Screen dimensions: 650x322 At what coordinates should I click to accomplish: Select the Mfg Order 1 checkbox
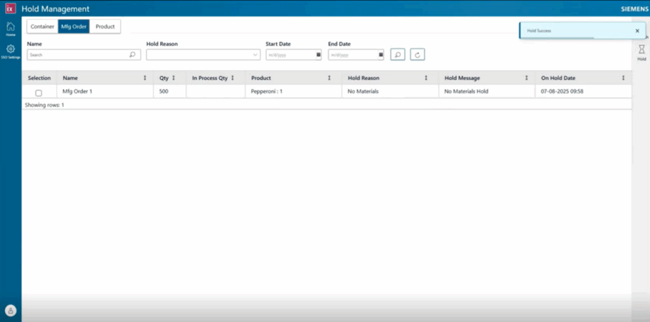tap(39, 93)
